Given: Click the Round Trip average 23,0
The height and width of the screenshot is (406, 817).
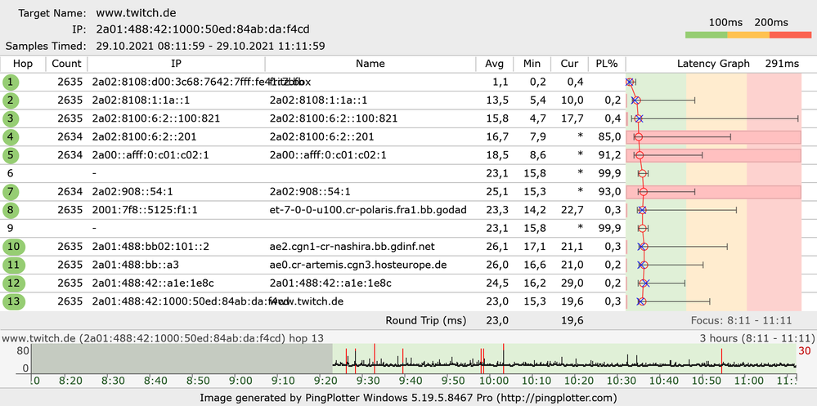Looking at the screenshot, I should click(498, 321).
